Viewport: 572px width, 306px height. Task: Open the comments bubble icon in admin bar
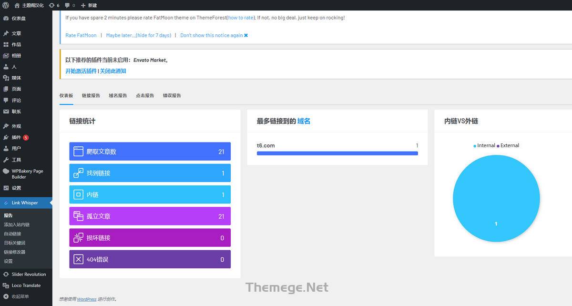tap(67, 5)
